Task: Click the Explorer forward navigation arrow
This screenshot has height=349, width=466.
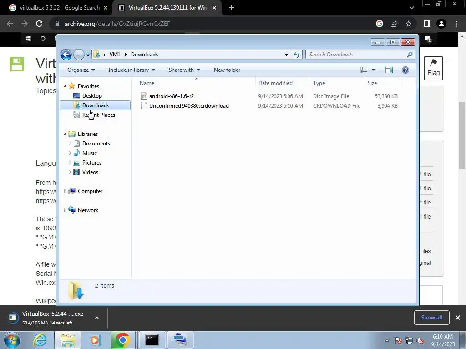Action: click(x=79, y=55)
